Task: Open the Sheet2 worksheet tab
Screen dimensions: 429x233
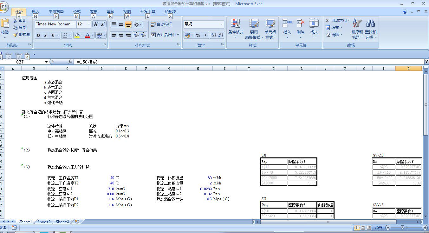Action: coord(44,222)
